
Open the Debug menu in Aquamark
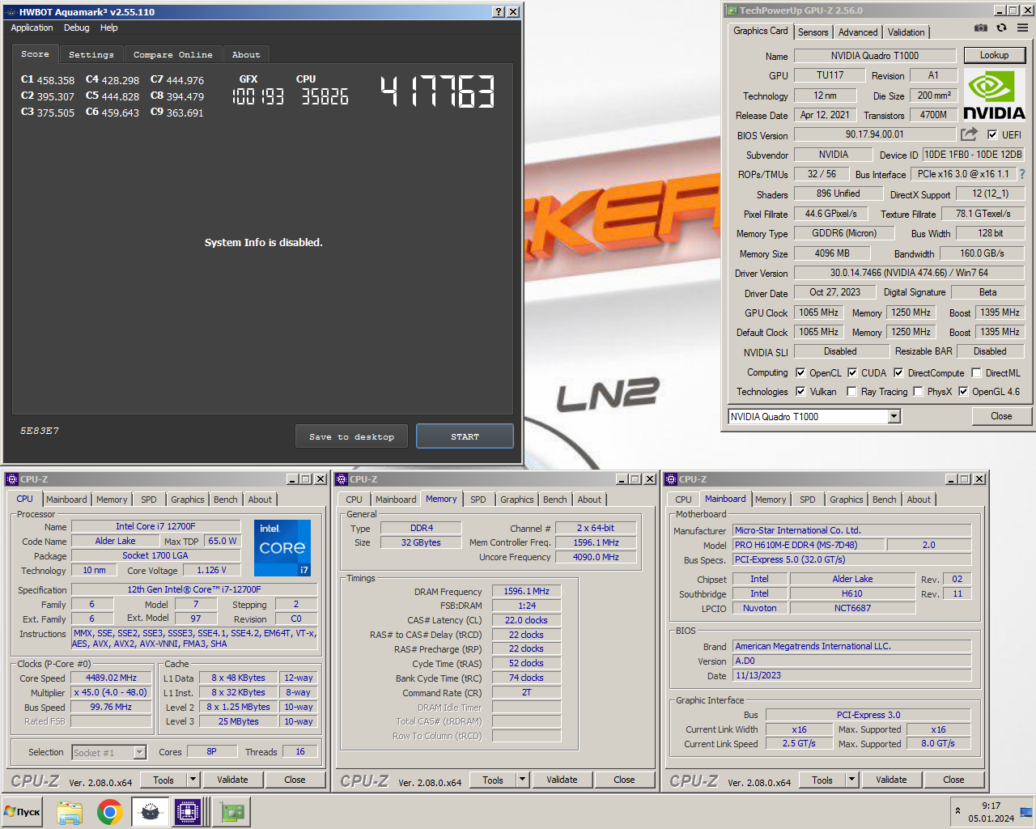[77, 28]
